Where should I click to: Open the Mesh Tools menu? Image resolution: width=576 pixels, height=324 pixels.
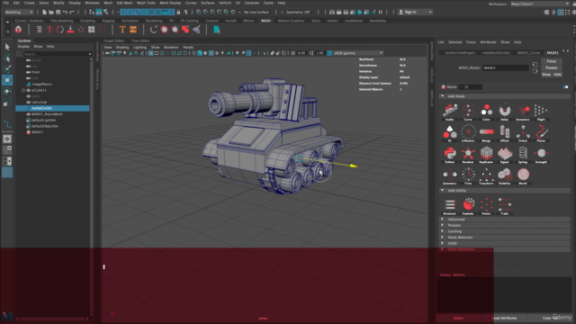pos(146,3)
